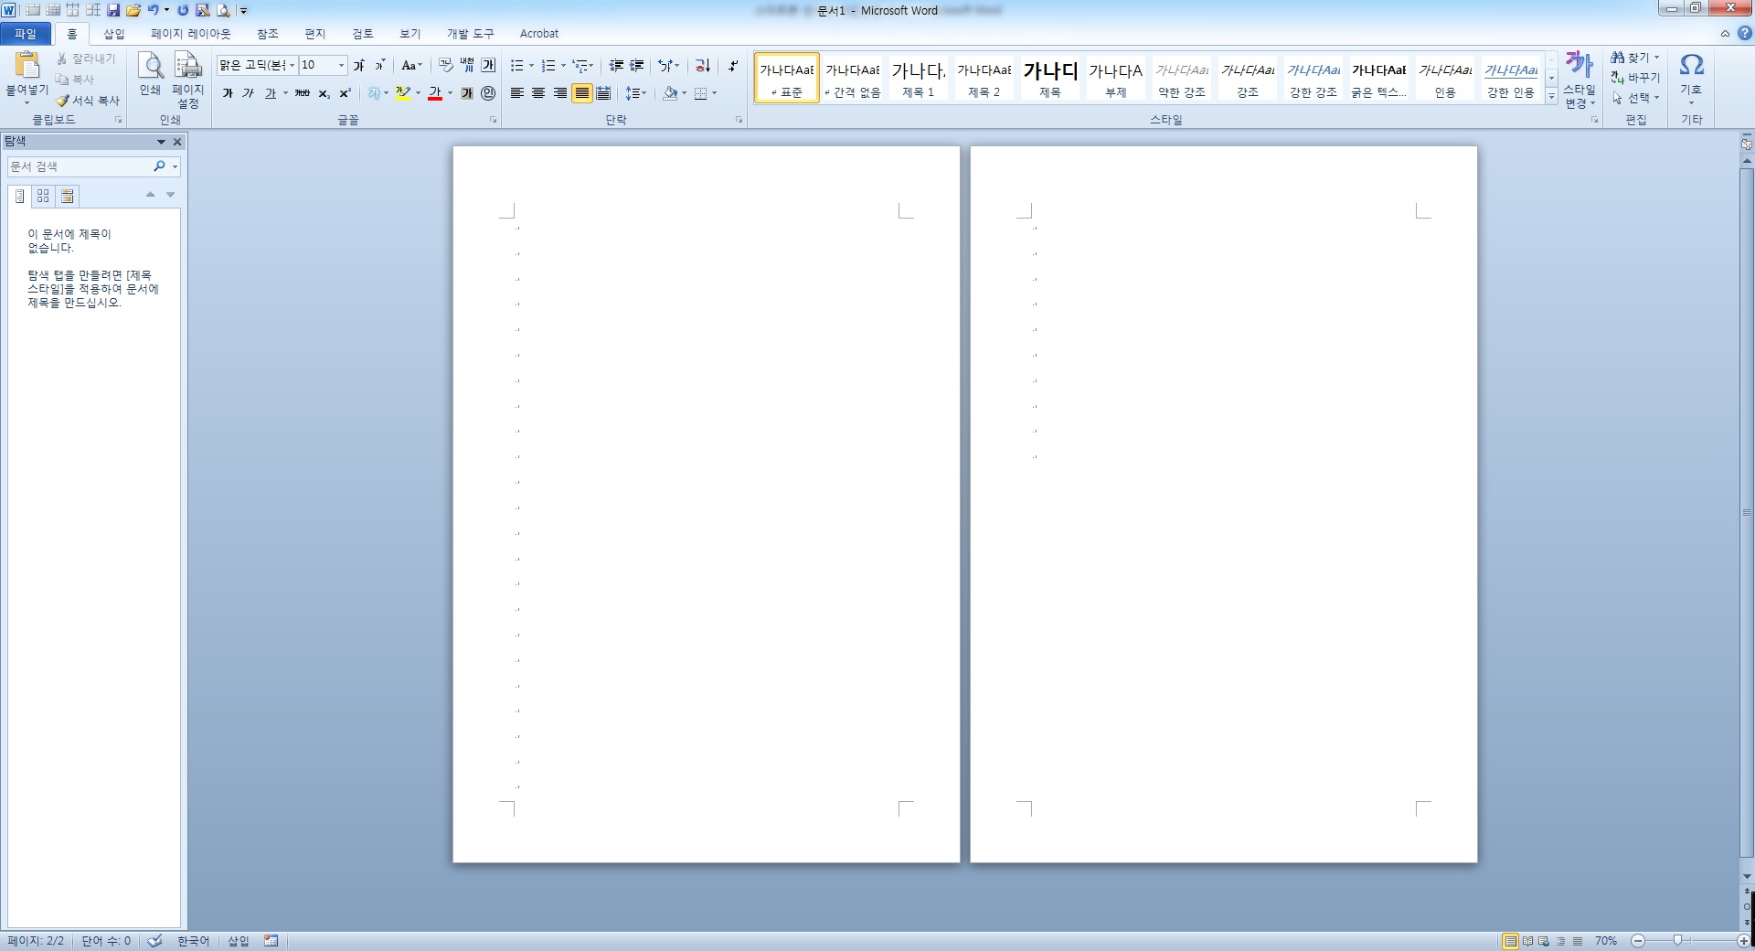1755x951 pixels.
Task: Click the Format Painter (서식 복사) button
Action: click(88, 101)
